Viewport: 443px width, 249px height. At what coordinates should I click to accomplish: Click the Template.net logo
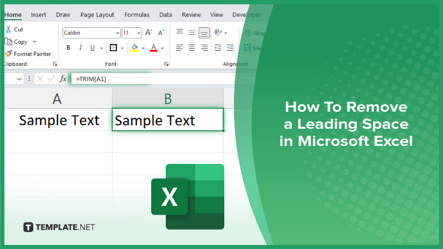click(59, 227)
